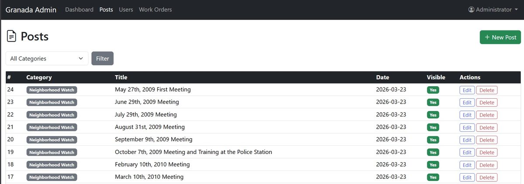
Task: Click the Visible column header
Action: pyautogui.click(x=436, y=77)
